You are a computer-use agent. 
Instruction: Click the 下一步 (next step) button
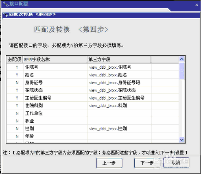[x=147, y=163]
